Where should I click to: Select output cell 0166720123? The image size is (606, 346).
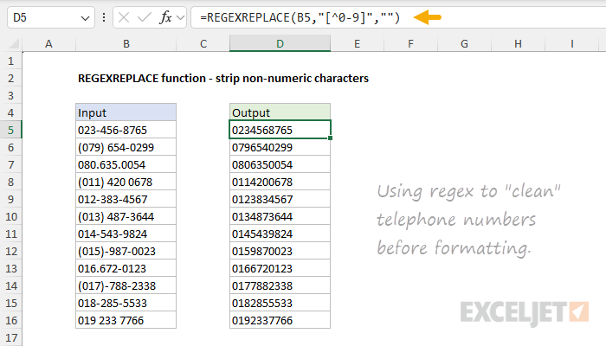pyautogui.click(x=280, y=268)
